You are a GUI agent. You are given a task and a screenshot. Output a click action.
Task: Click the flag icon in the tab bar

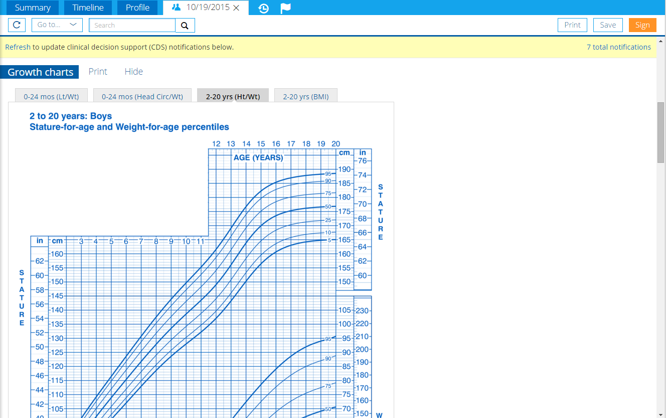[285, 8]
